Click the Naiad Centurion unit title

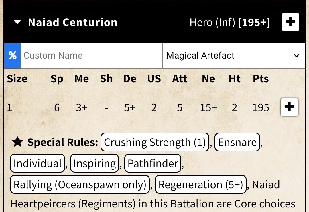point(73,22)
